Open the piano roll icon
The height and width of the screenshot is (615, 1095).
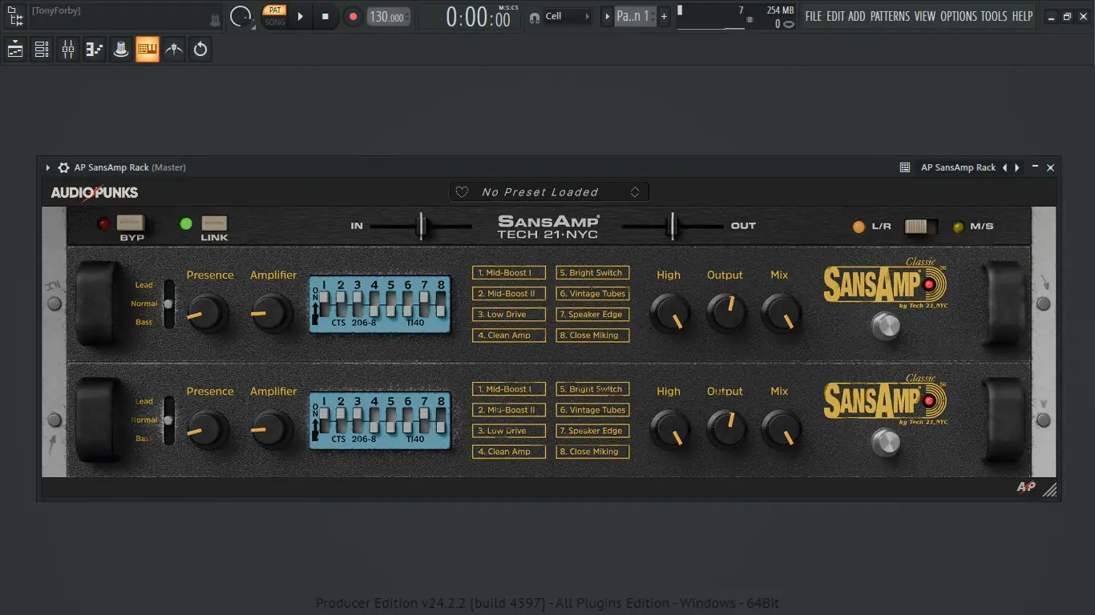pos(95,50)
